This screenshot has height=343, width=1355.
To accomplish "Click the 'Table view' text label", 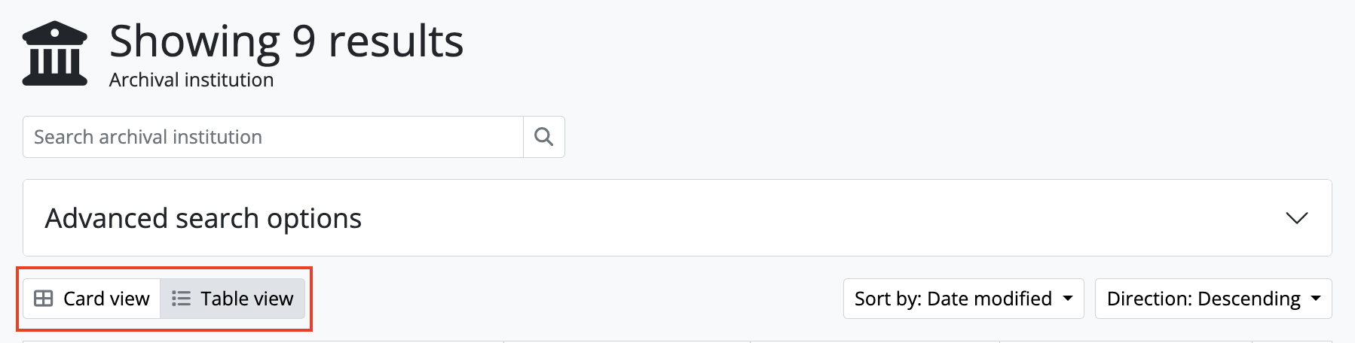I will 246,299.
